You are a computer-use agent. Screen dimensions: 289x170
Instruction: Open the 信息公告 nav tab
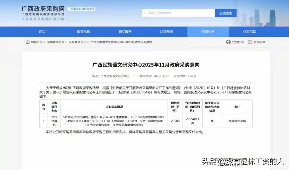[x=208, y=32]
